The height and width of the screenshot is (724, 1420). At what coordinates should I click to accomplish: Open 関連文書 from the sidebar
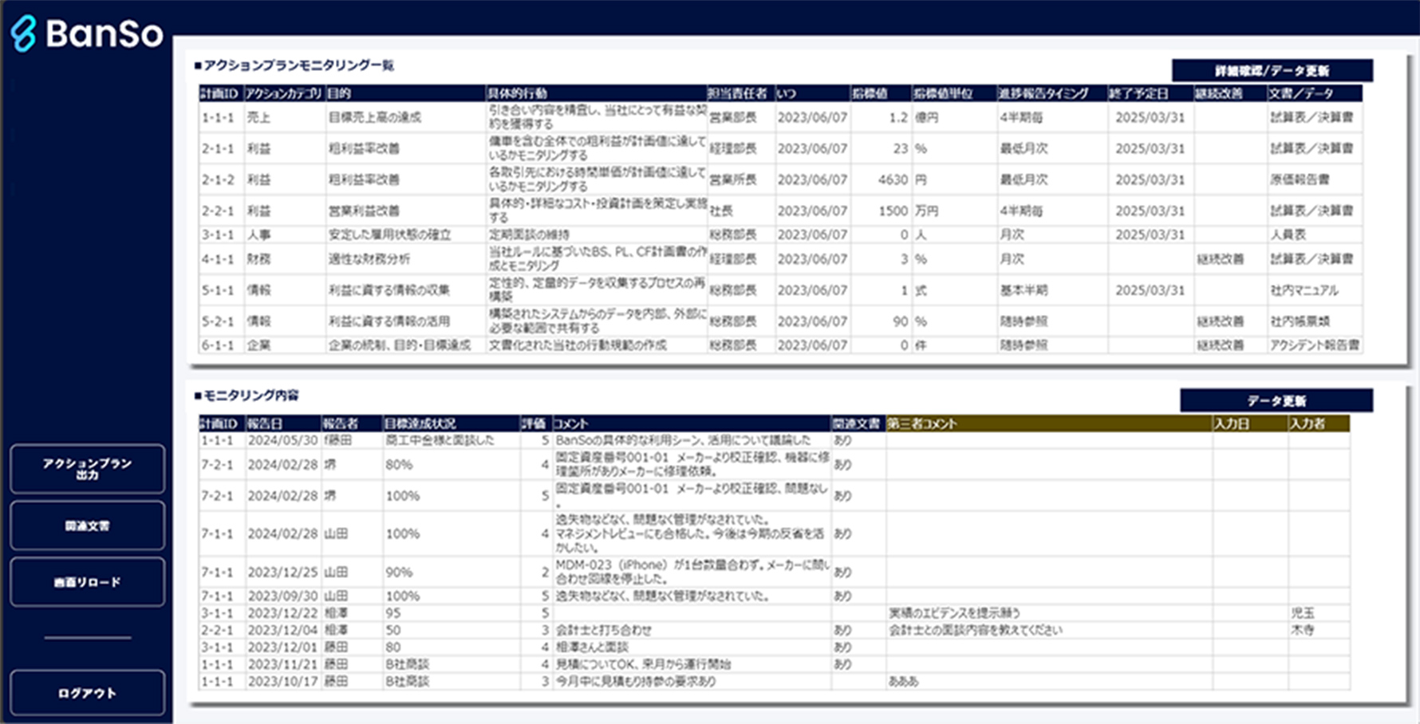(87, 525)
